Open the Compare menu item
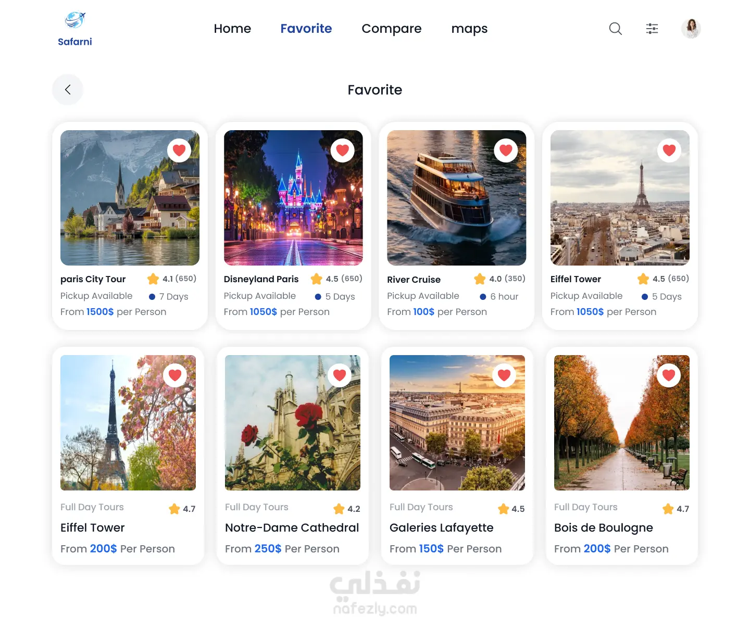The height and width of the screenshot is (617, 750). pos(392,29)
